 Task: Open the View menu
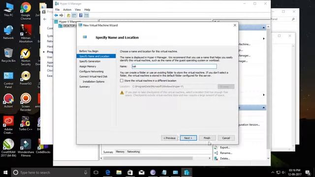point(78,9)
